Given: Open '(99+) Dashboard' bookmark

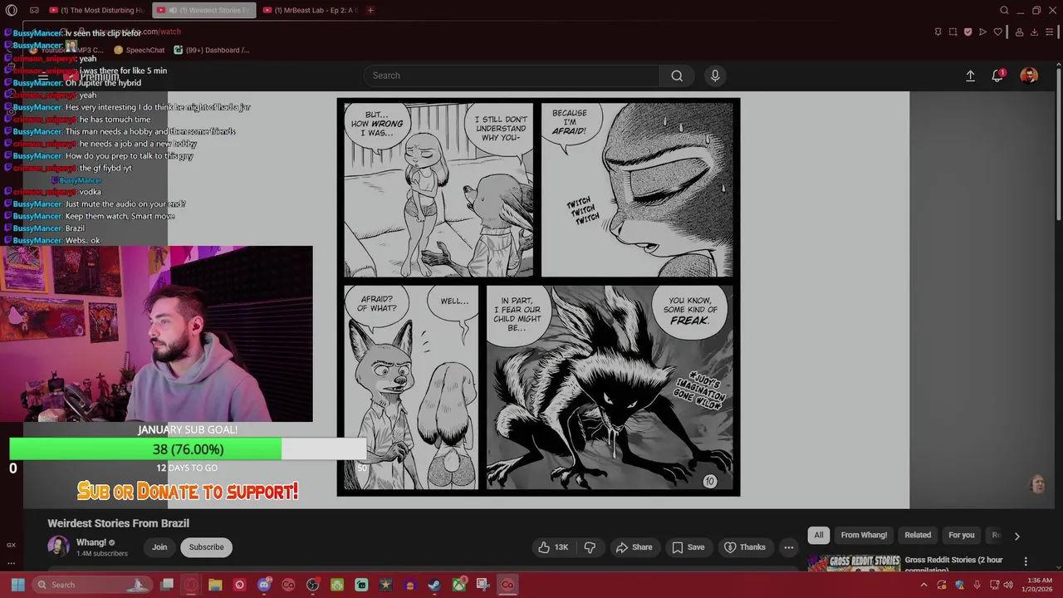Looking at the screenshot, I should pyautogui.click(x=212, y=50).
